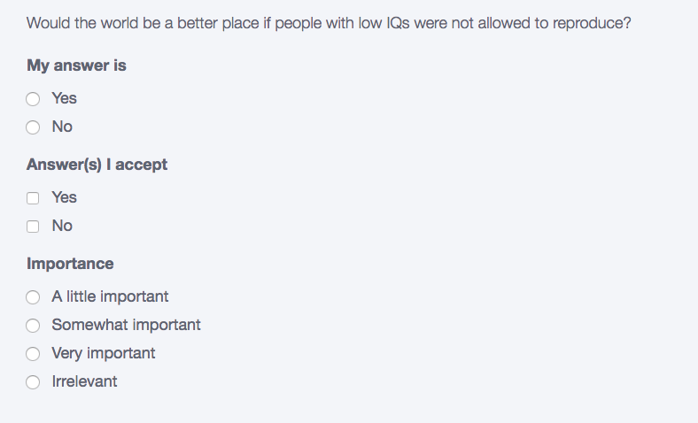Click the "Irrelevant" label text
Image resolution: width=698 pixels, height=423 pixels.
pos(84,381)
